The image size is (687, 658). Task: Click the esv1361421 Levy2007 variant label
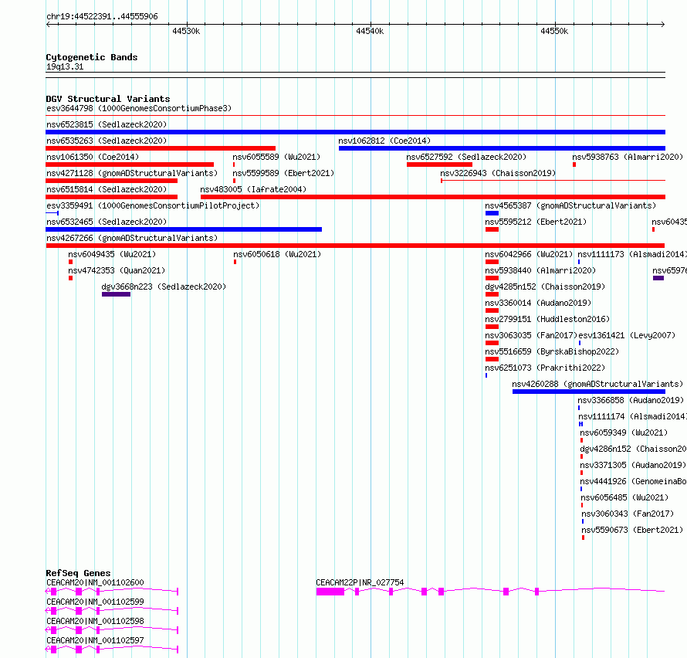point(627,335)
